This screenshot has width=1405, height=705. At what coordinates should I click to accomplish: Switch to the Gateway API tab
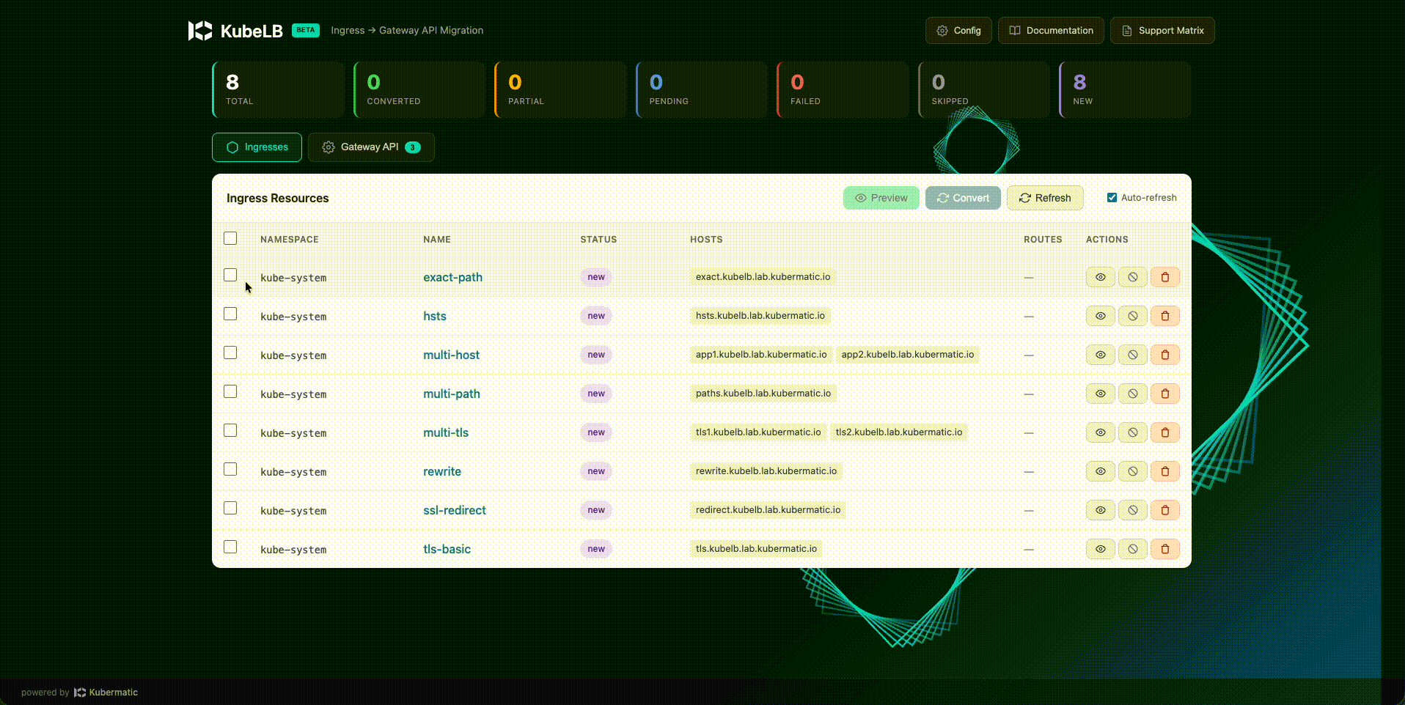[x=371, y=147]
